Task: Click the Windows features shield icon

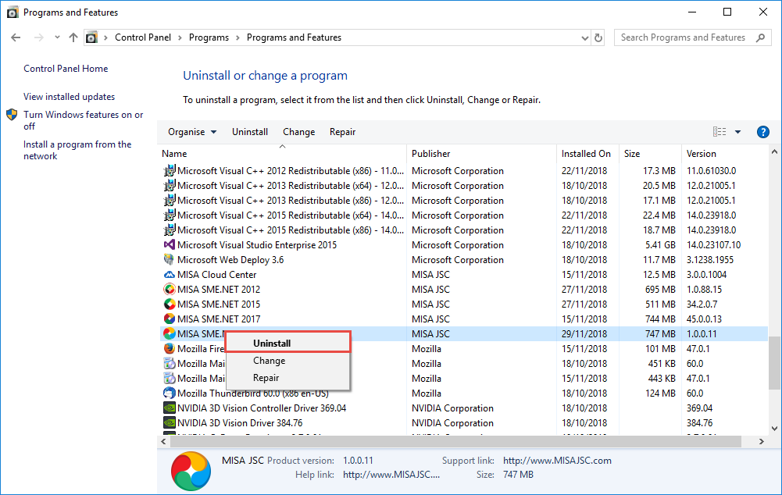Action: 12,115
